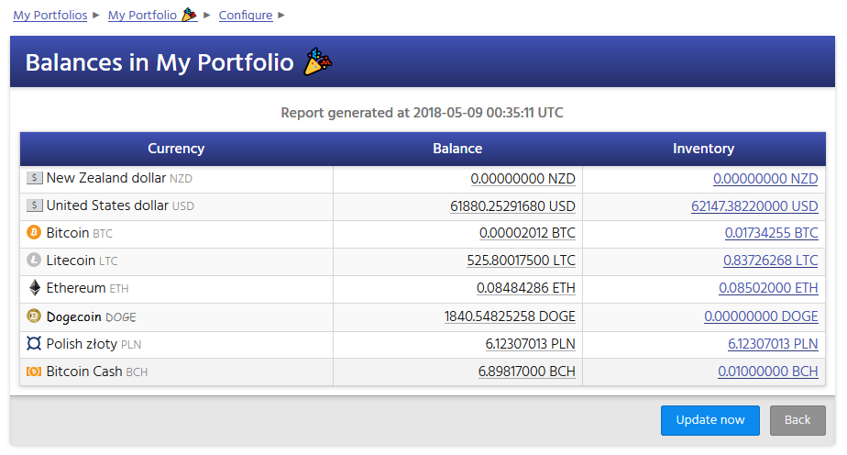Click the Inventory column header
Image resolution: width=847 pixels, height=455 pixels.
pyautogui.click(x=703, y=149)
